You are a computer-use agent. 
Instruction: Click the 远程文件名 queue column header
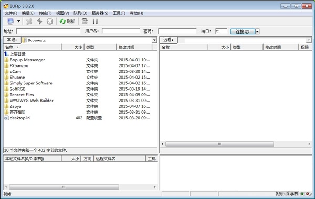120,159
